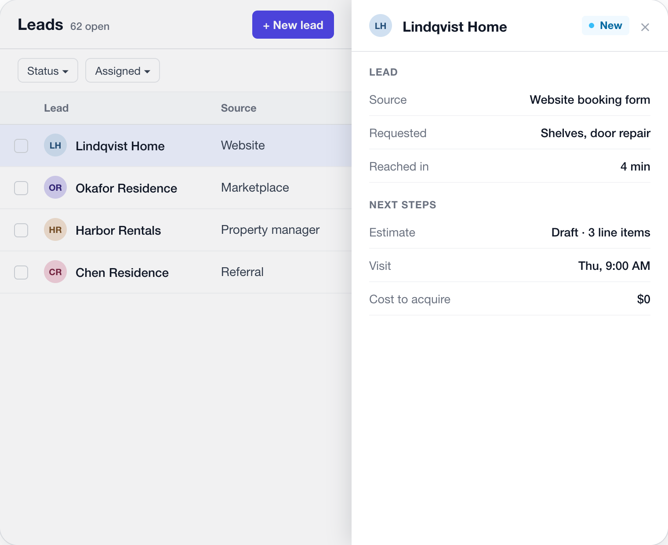The image size is (668, 545).
Task: Click the Marketplace source cell
Action: (255, 188)
